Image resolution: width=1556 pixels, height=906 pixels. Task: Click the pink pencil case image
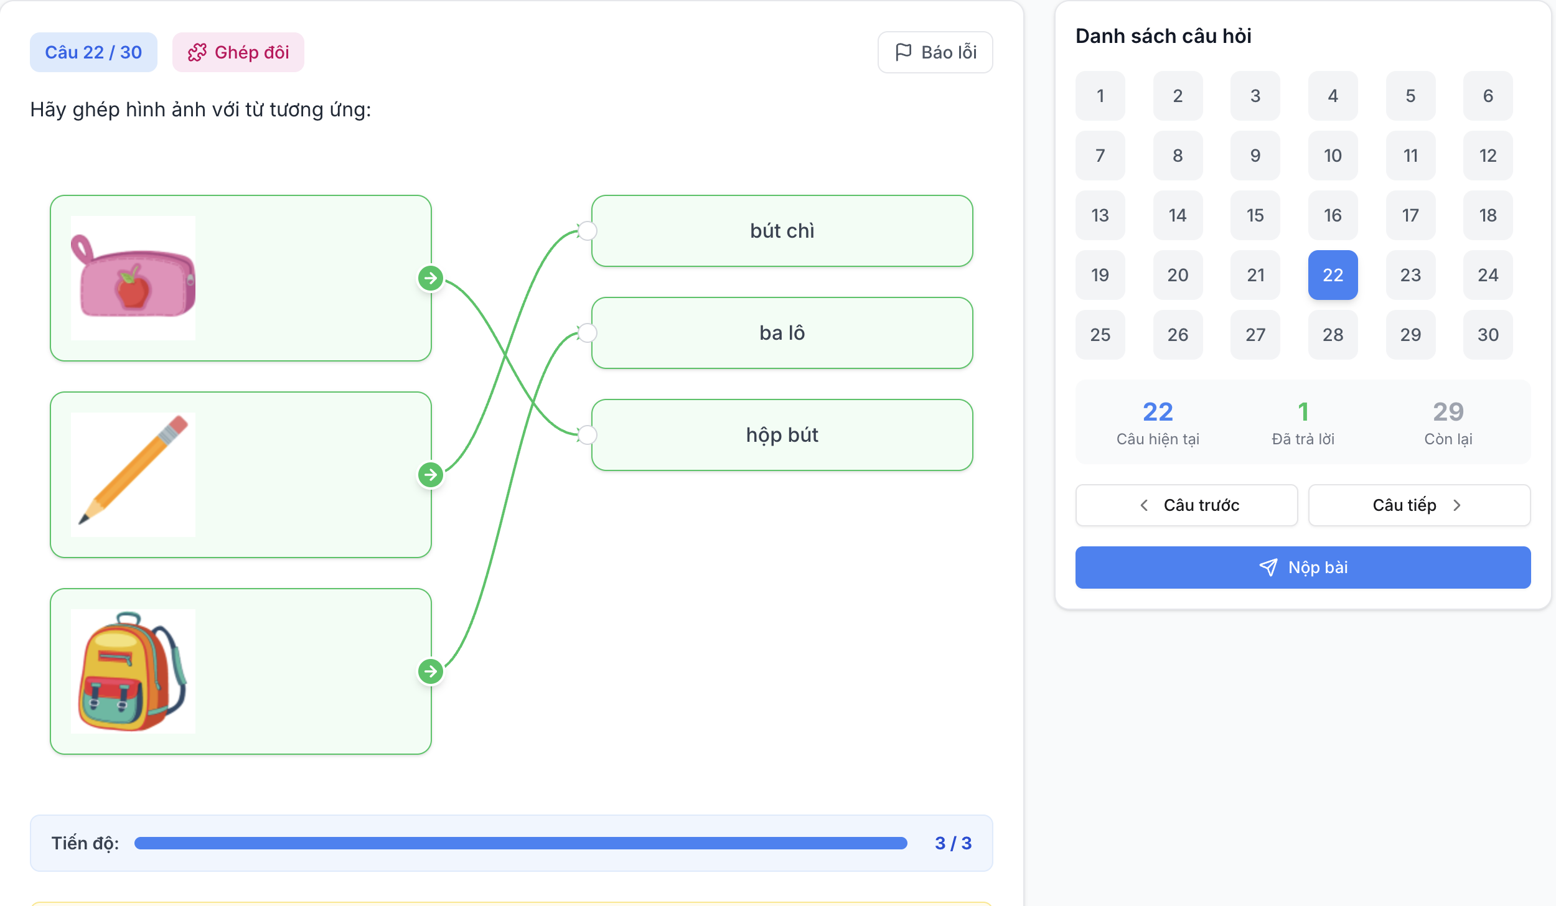133,278
